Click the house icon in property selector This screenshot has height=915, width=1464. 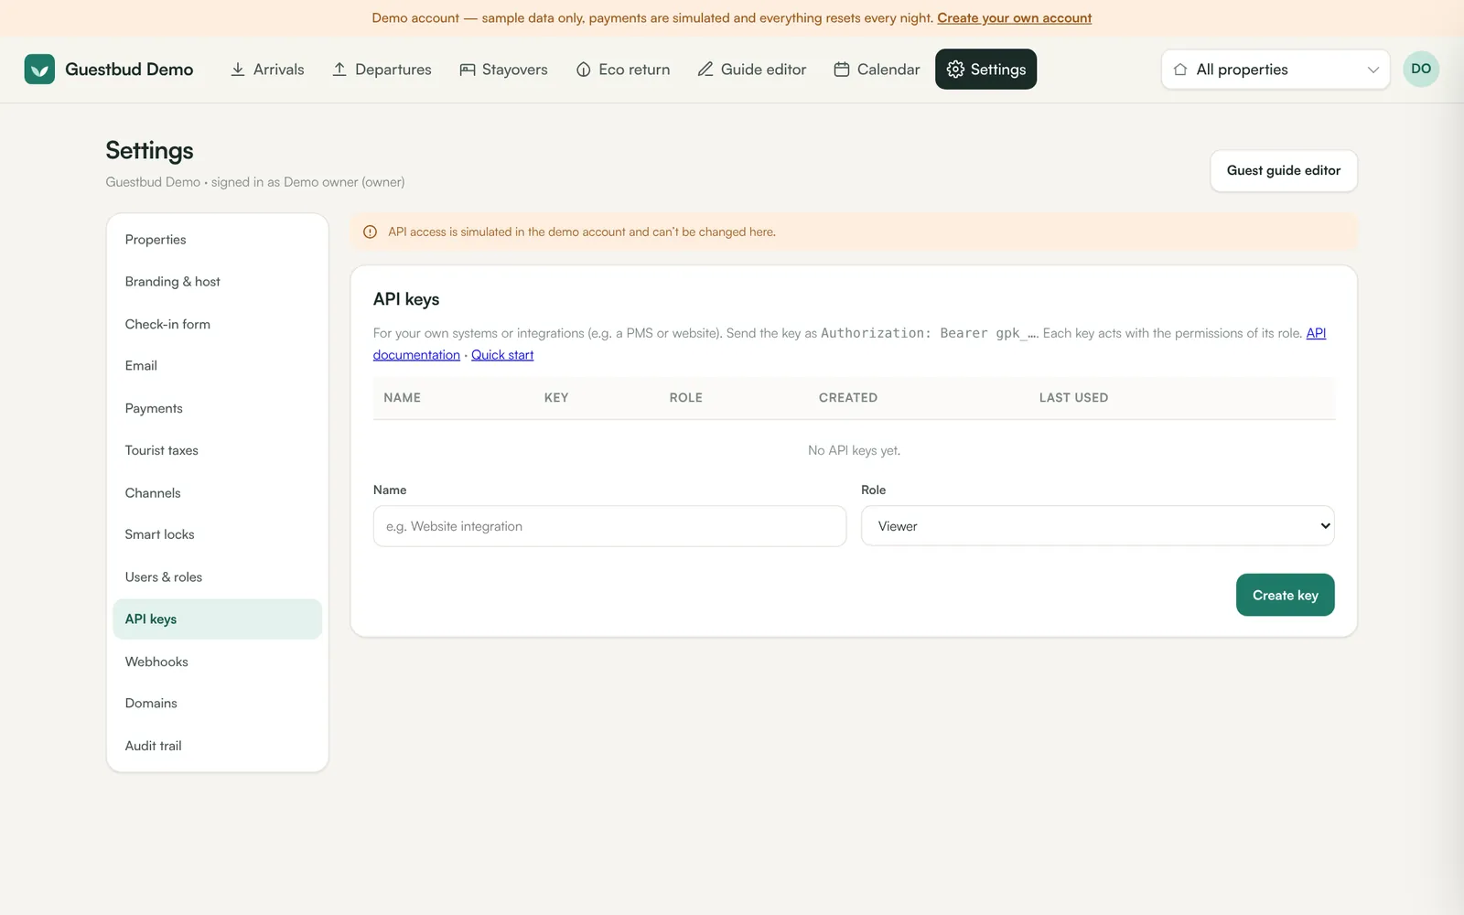click(x=1180, y=70)
